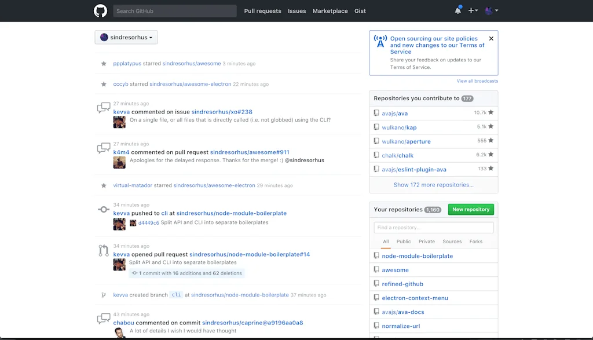Click the star icon next to chalk/chalk
Image resolution: width=593 pixels, height=340 pixels.
(489, 155)
